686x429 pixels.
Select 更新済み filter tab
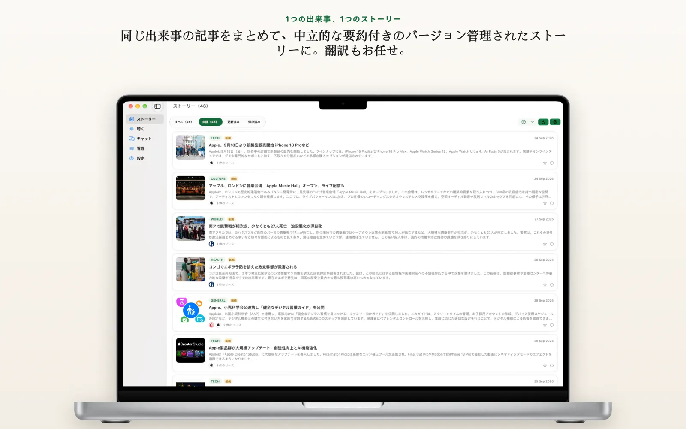[233, 122]
